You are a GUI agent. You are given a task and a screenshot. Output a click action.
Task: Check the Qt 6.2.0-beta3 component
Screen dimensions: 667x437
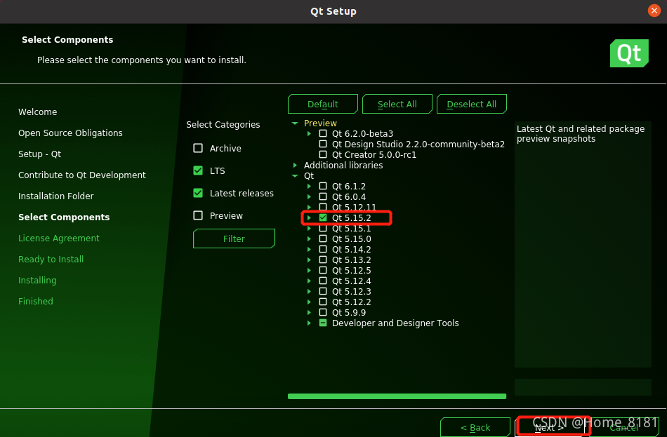click(323, 133)
